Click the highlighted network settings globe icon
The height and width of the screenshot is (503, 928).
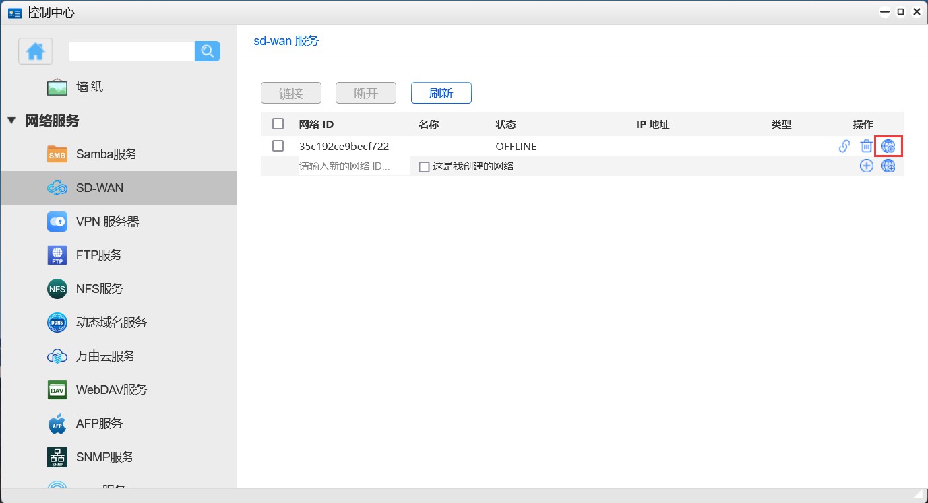pos(888,146)
